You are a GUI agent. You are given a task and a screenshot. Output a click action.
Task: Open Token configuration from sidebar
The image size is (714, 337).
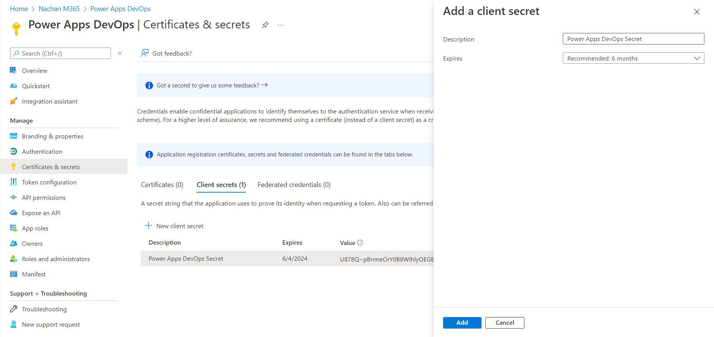(x=49, y=182)
